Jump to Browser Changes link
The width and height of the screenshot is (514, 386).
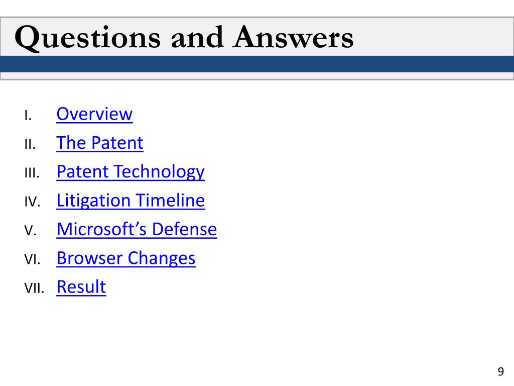pyautogui.click(x=126, y=258)
